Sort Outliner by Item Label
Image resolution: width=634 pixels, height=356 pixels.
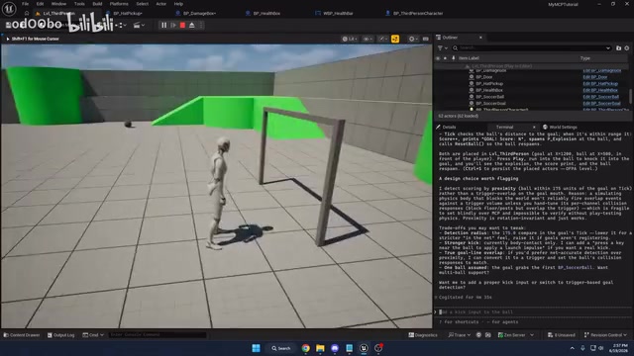coord(469,58)
